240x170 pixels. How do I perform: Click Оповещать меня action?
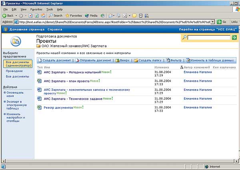15,94
